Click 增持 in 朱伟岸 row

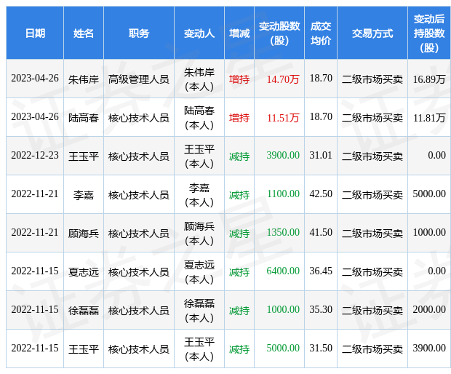point(239,79)
